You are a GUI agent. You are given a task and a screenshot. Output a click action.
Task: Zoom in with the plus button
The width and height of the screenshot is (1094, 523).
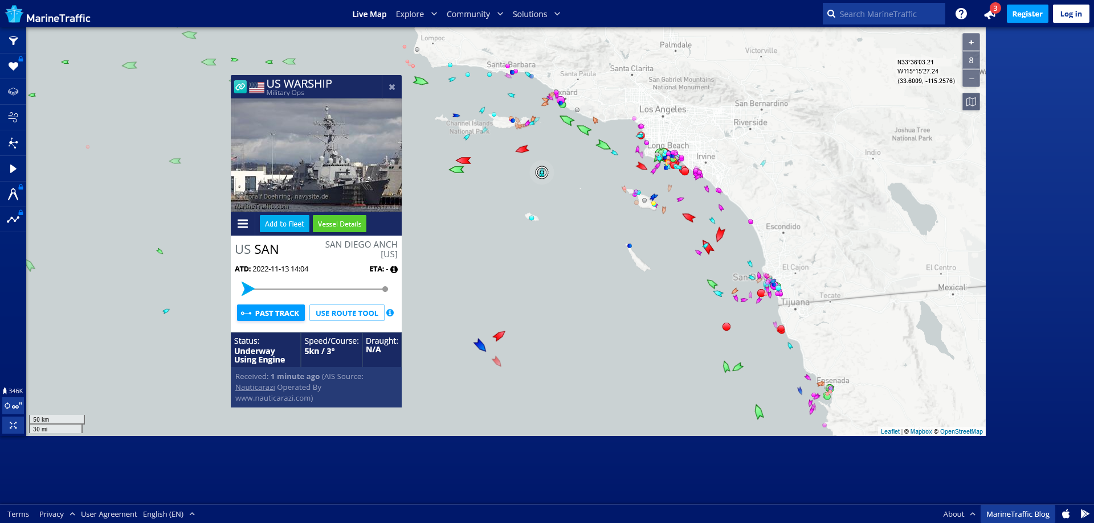971,42
